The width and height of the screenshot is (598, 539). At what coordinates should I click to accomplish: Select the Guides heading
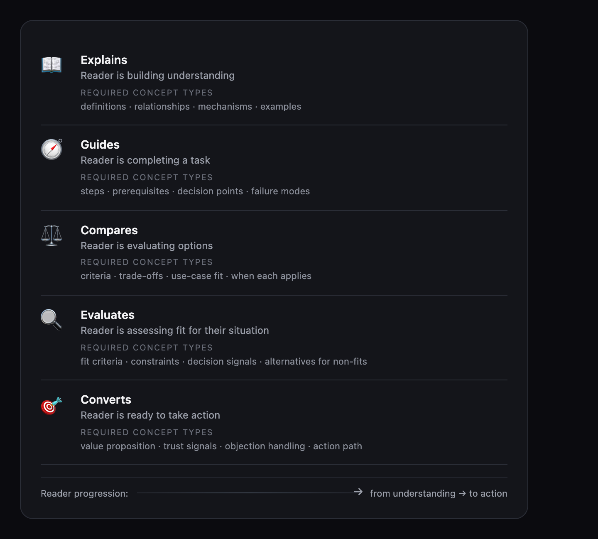(100, 145)
